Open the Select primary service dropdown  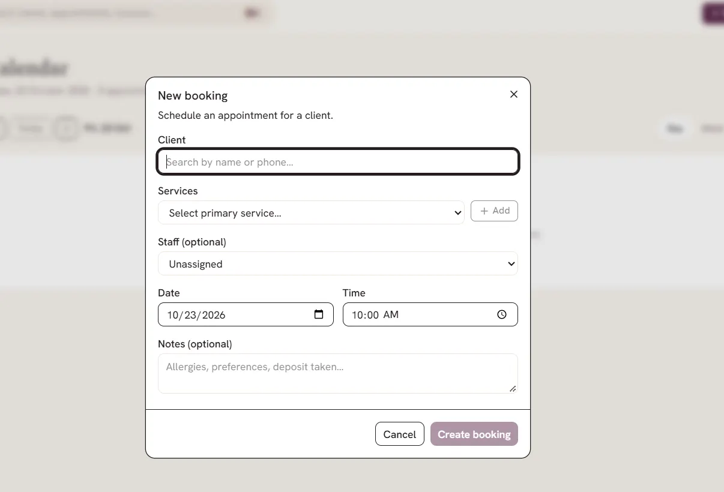click(311, 213)
